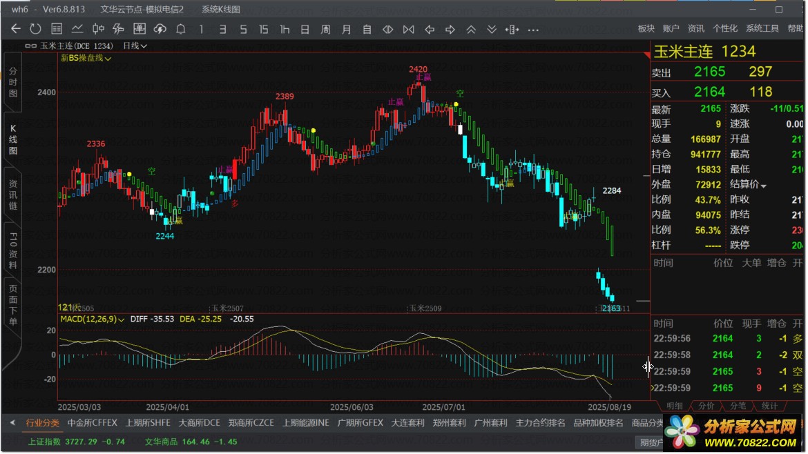
Task: Select the 上期所SHFE bottom tab
Action: [148, 422]
